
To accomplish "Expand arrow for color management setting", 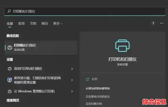I will (72, 80).
